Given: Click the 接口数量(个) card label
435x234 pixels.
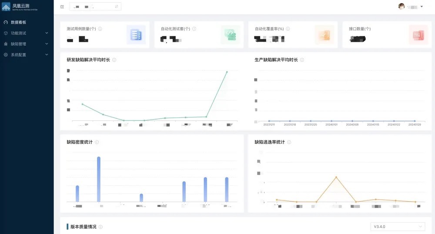Looking at the screenshot, I should pos(360,29).
